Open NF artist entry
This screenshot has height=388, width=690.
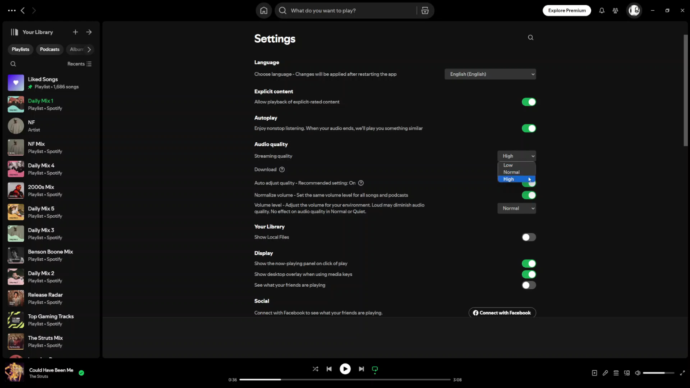[x=51, y=126]
